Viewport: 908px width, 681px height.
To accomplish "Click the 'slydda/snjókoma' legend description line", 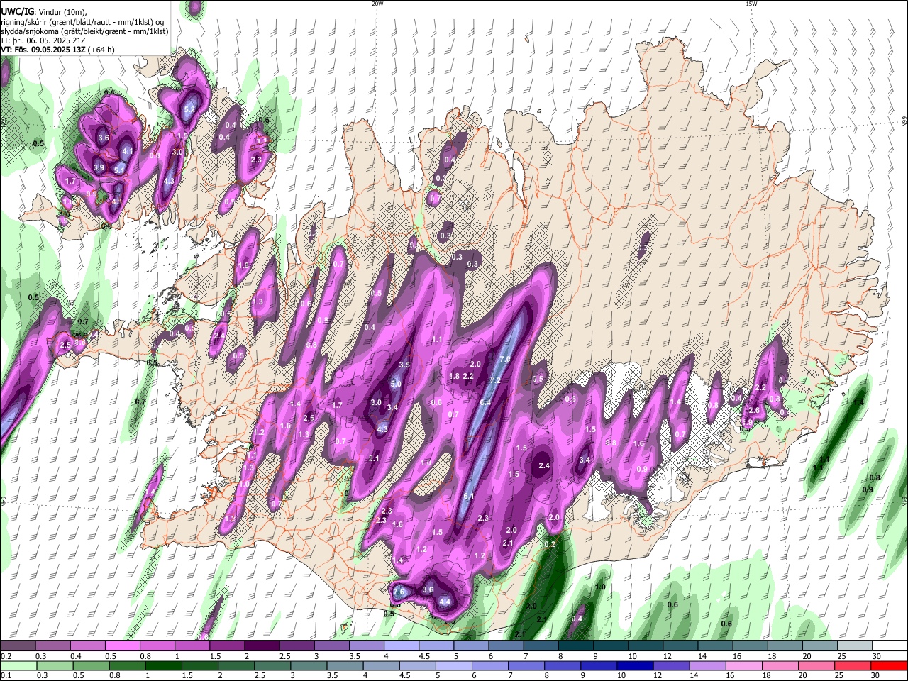I will point(85,31).
